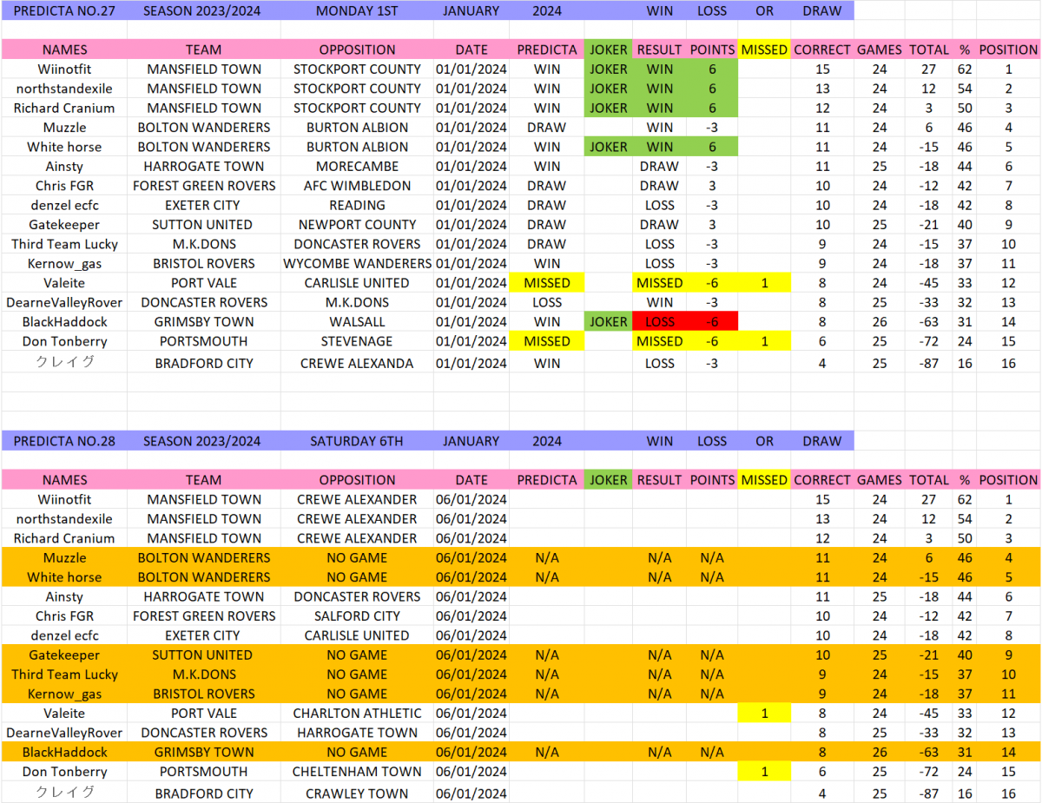Select the 'PREDICTA NO.28' title cell
Screen dimensions: 1042x803
click(64, 440)
